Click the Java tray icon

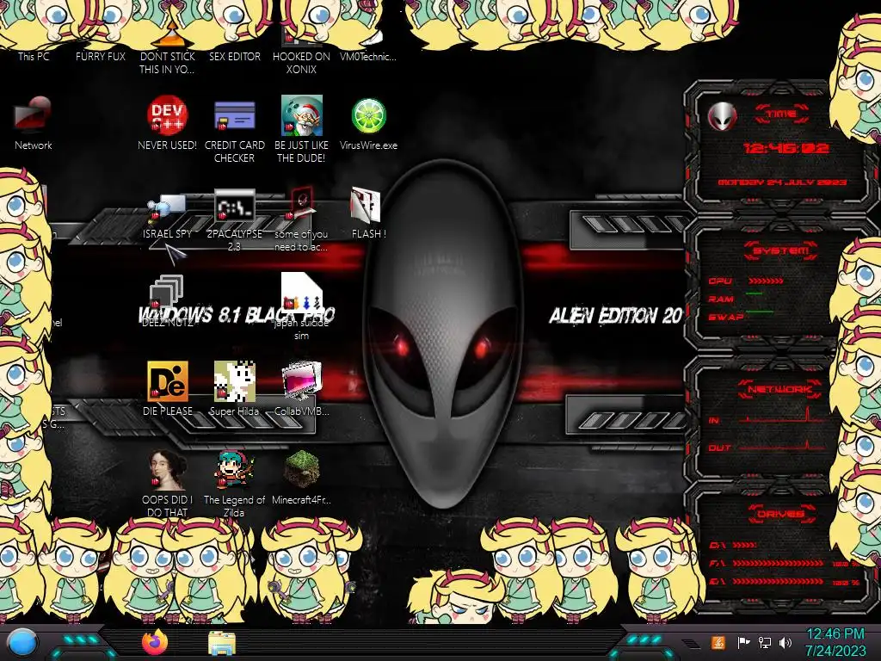click(x=718, y=642)
